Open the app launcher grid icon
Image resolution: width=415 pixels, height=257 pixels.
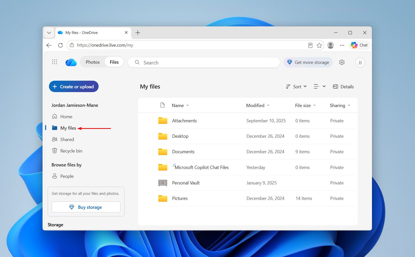point(55,62)
